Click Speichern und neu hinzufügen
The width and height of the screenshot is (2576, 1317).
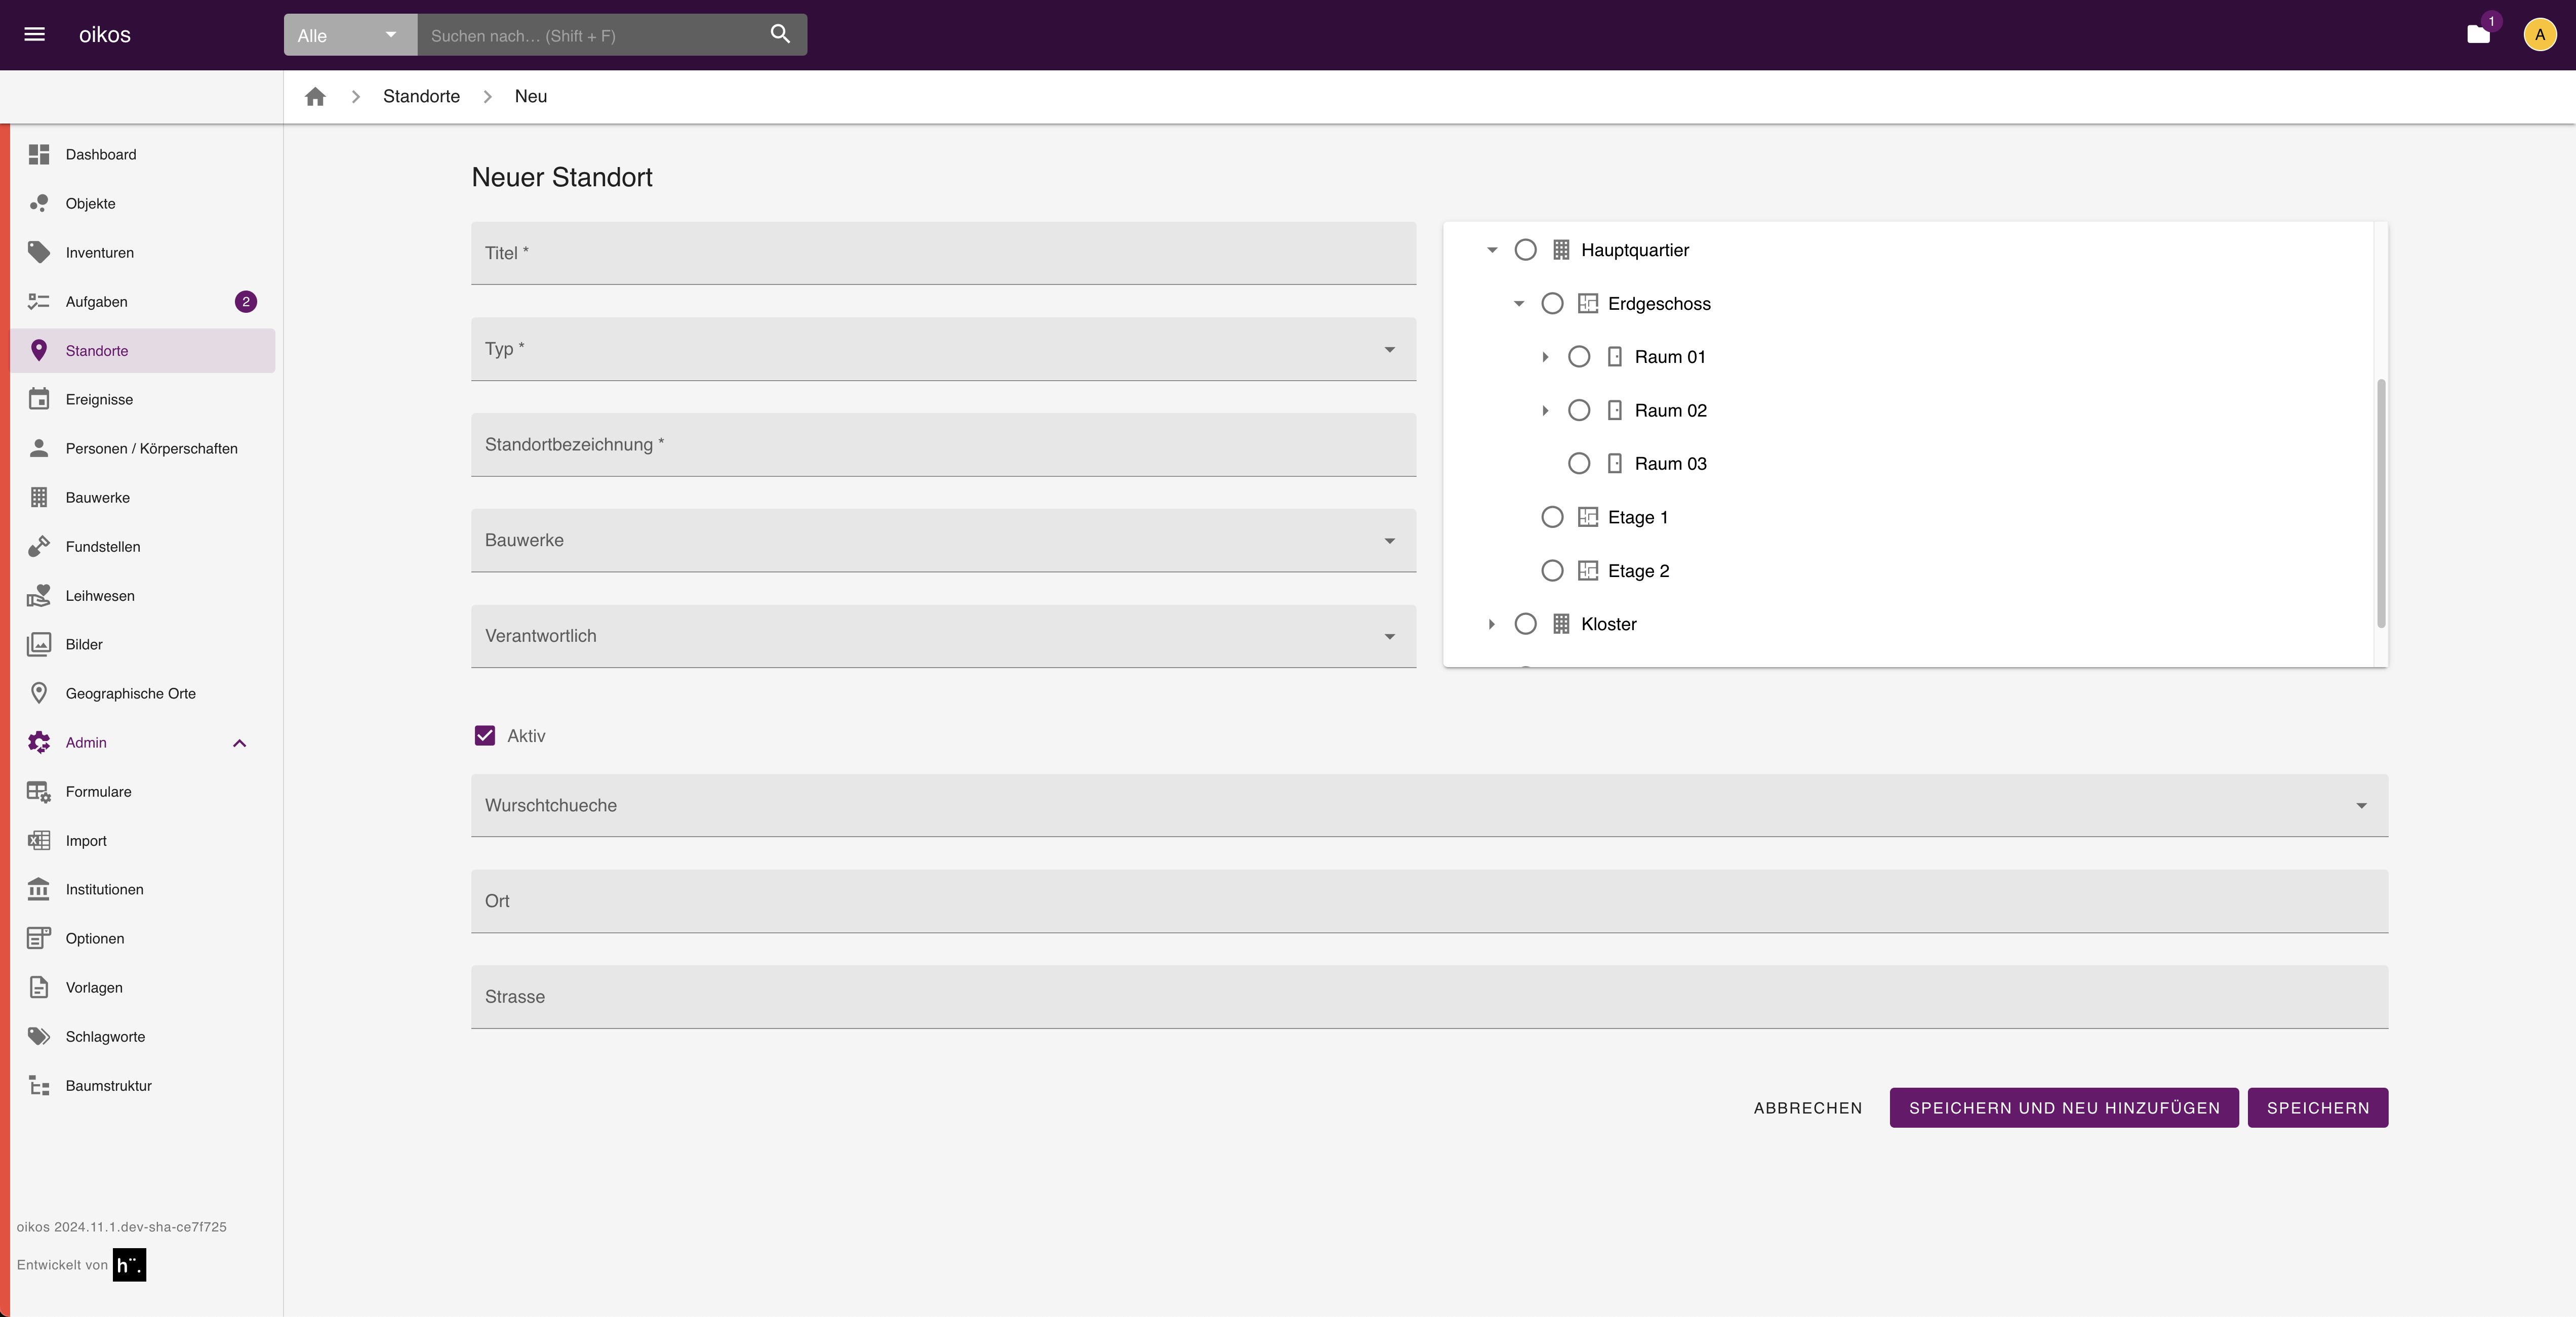(x=2064, y=1108)
